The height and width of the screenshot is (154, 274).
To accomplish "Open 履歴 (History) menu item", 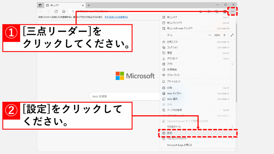I will [x=170, y=53].
